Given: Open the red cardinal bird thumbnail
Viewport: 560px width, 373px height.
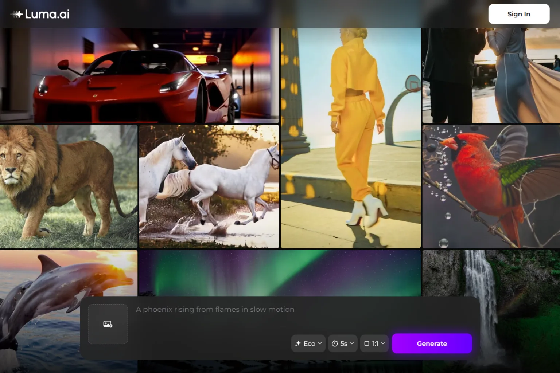Looking at the screenshot, I should 491,186.
